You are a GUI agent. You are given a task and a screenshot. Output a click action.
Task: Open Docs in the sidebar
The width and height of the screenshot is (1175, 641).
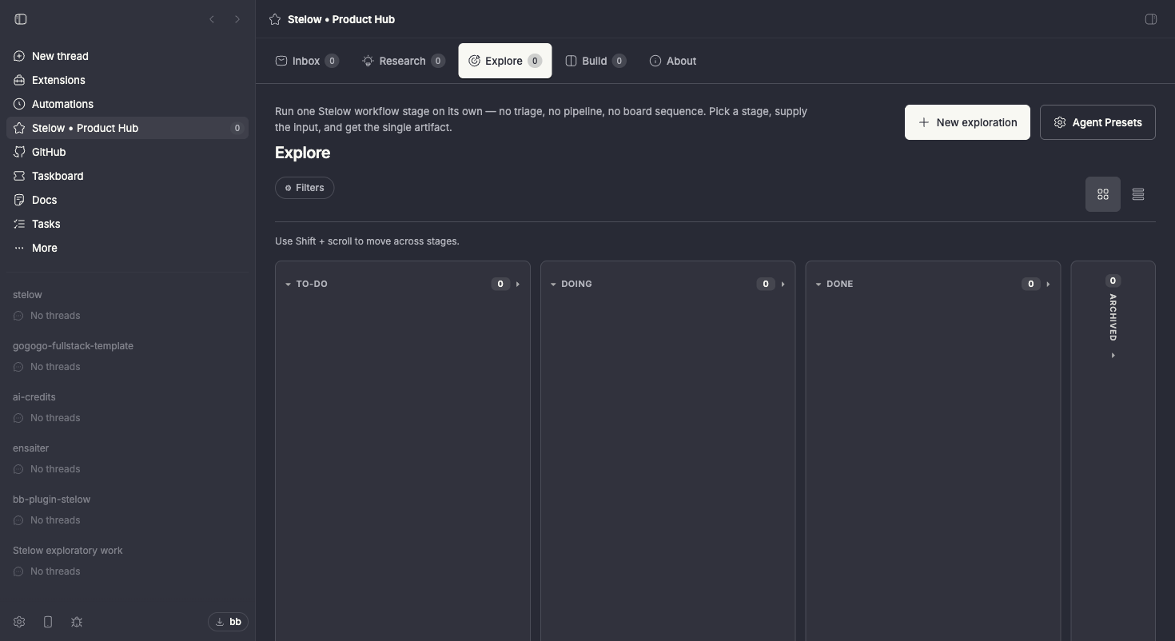(x=128, y=200)
